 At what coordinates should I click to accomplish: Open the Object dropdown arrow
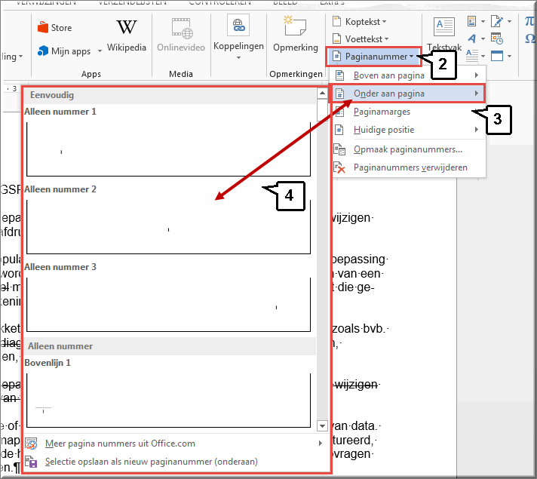[x=509, y=56]
